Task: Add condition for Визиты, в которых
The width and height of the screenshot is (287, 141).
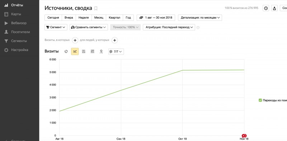Action: (x=75, y=40)
